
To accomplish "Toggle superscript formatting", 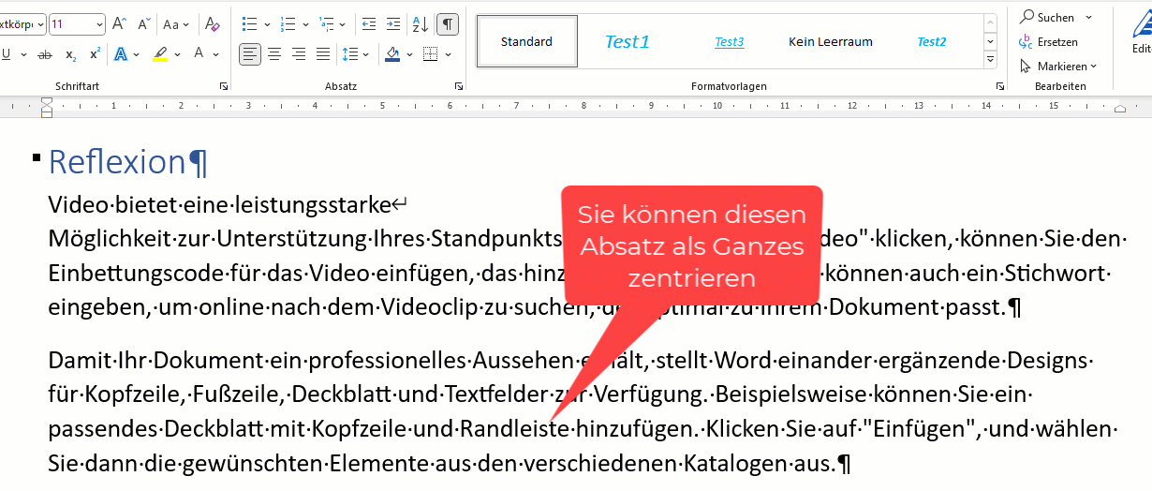I will 95,54.
